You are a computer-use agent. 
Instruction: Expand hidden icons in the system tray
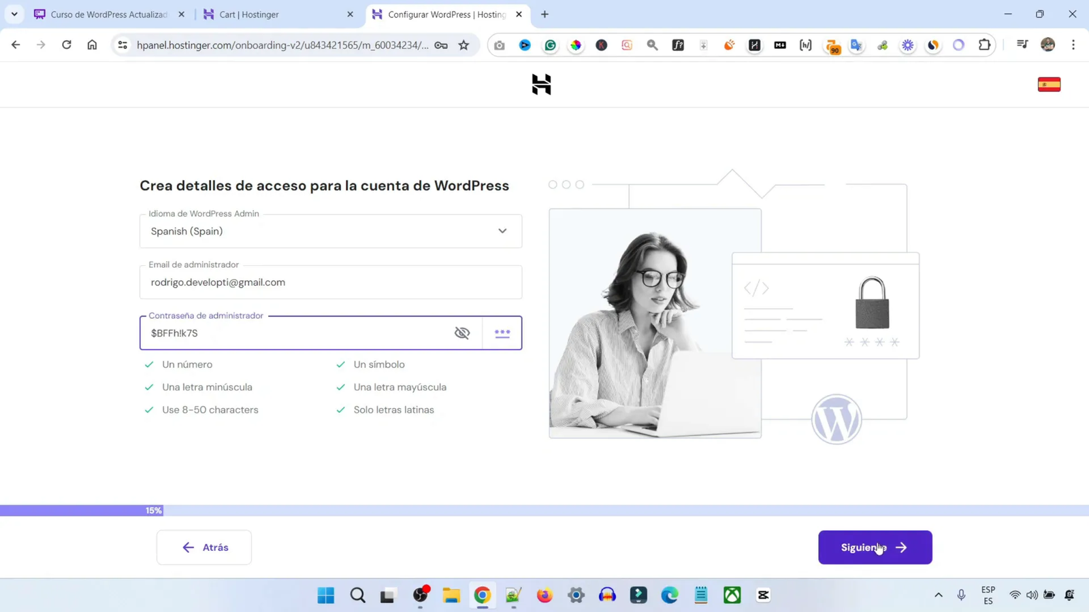938,595
